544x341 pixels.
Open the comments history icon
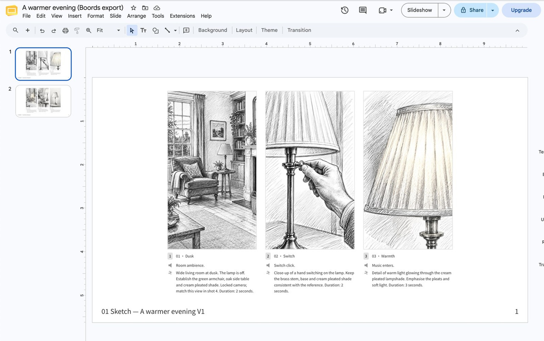tap(363, 10)
